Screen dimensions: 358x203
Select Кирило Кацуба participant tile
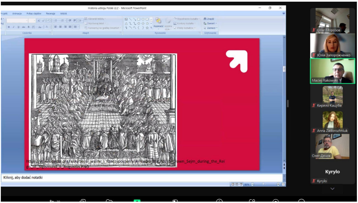tap(332, 96)
